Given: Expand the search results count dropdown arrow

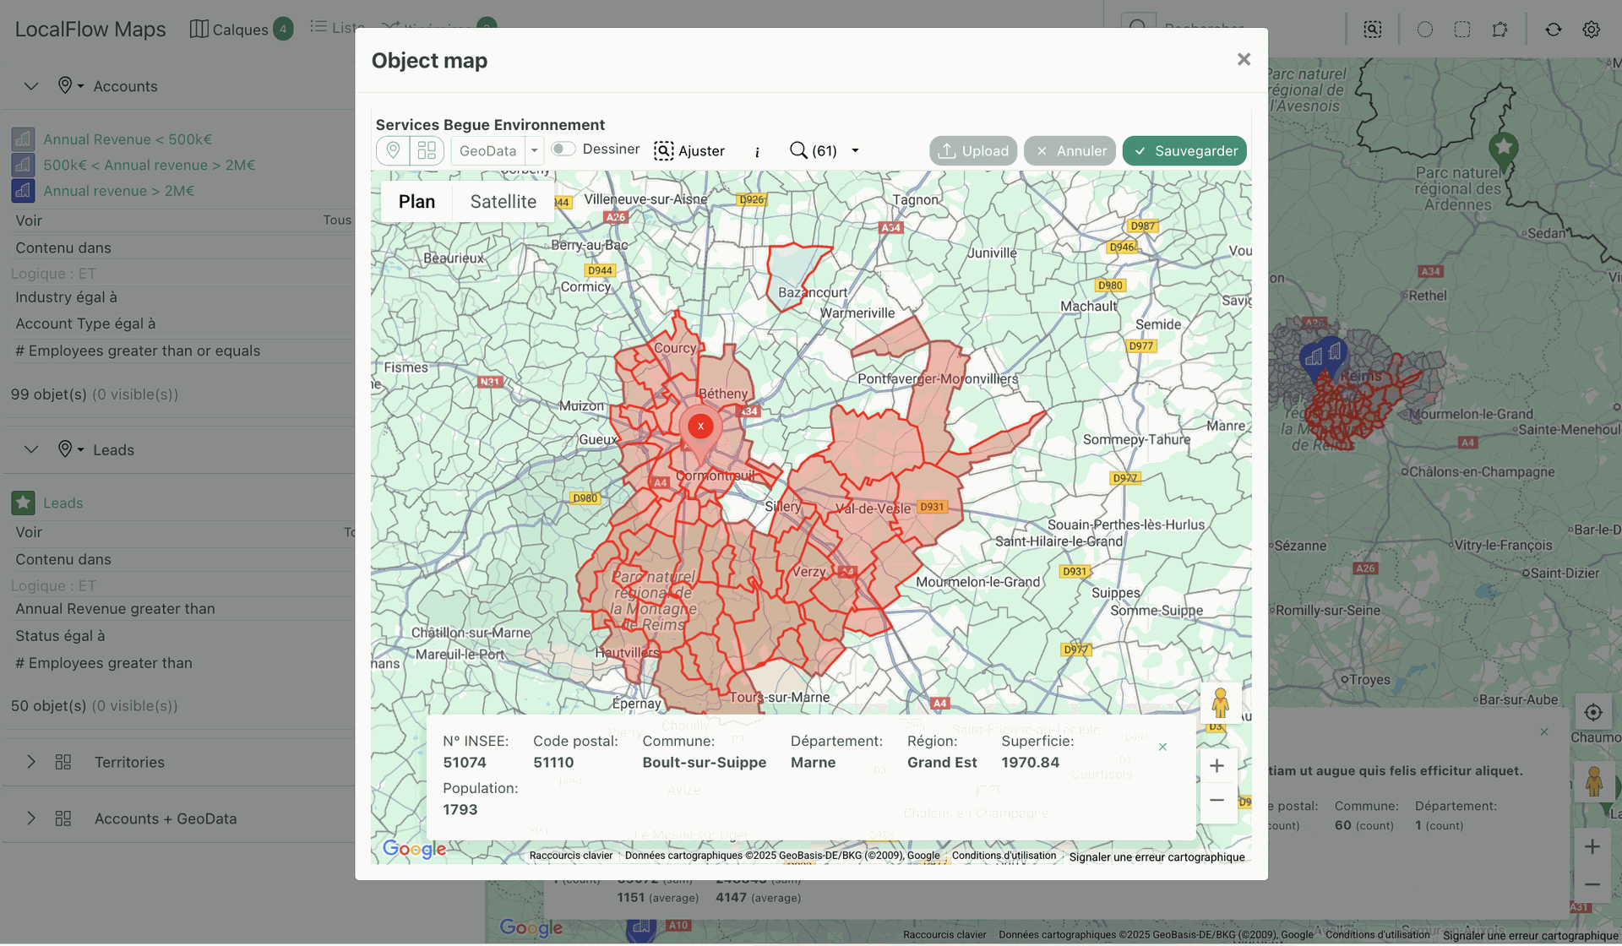Looking at the screenshot, I should point(855,150).
